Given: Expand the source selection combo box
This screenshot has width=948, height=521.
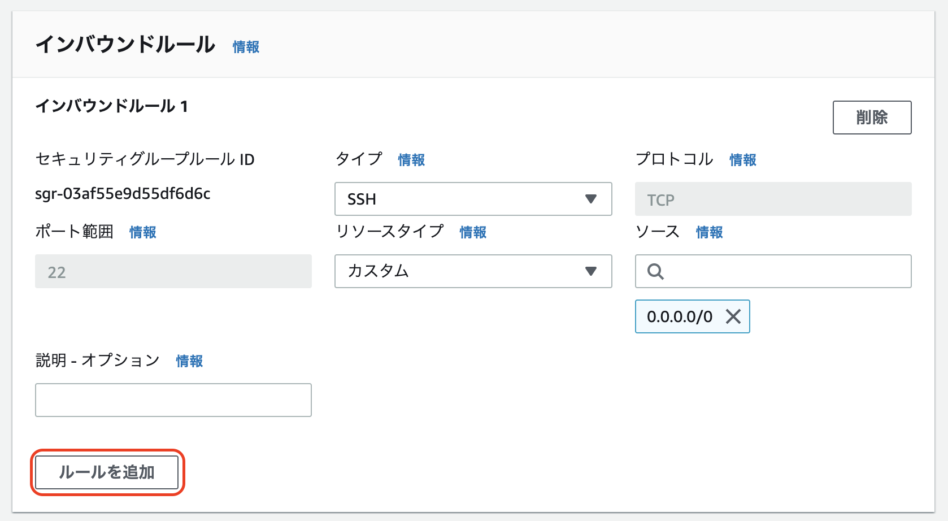Looking at the screenshot, I should pyautogui.click(x=773, y=272).
